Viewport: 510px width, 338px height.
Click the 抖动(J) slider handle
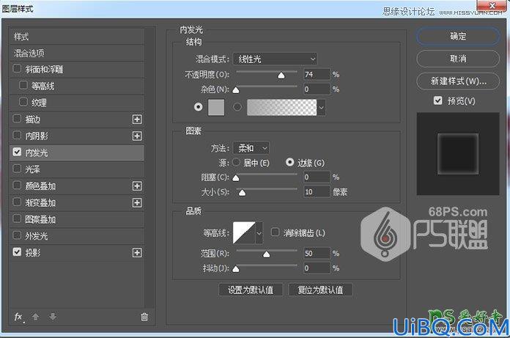(x=236, y=269)
